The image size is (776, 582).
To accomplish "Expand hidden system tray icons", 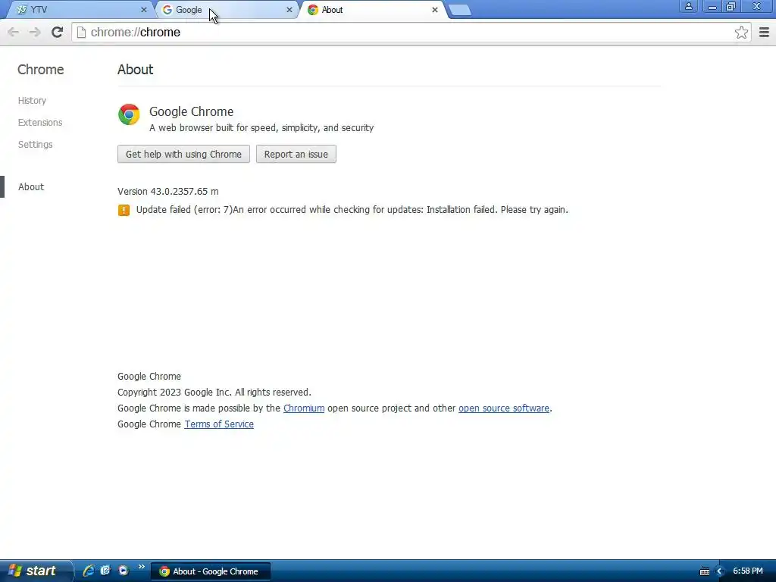I will point(720,571).
